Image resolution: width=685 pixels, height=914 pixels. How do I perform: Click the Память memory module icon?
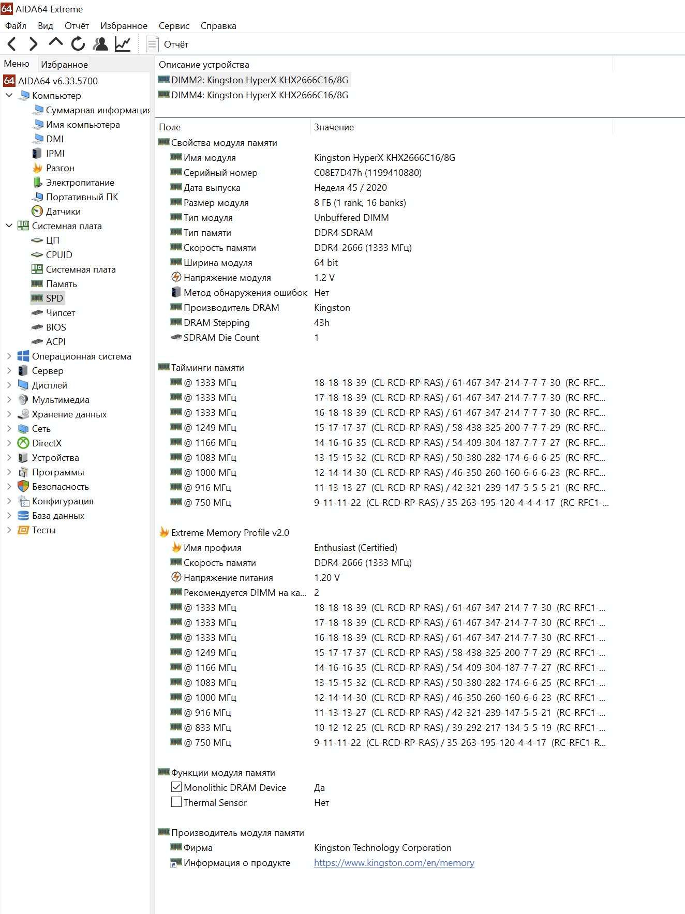(x=37, y=283)
